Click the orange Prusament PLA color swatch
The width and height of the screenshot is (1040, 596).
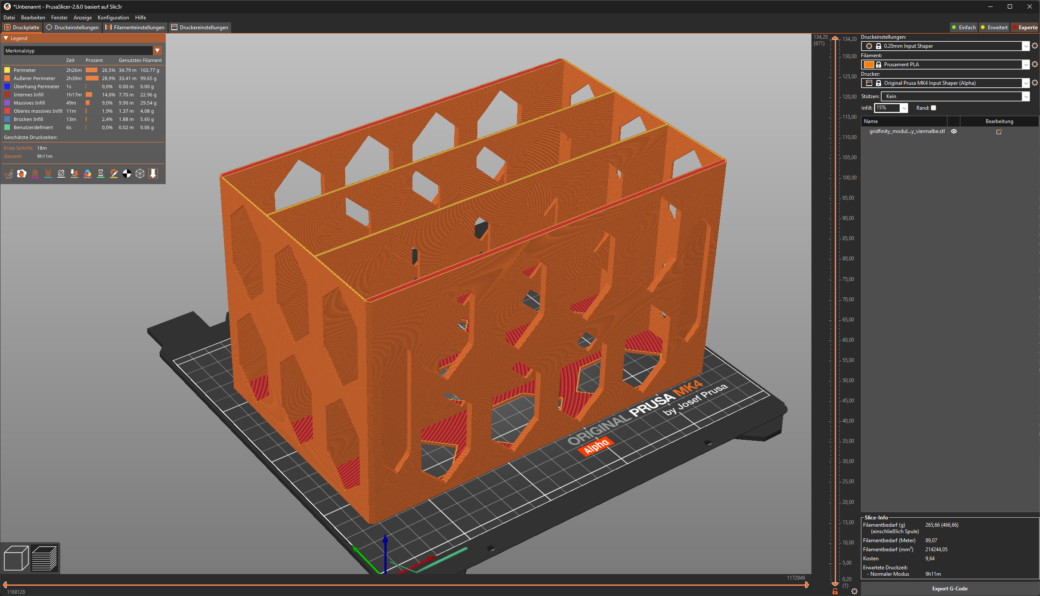tap(869, 65)
